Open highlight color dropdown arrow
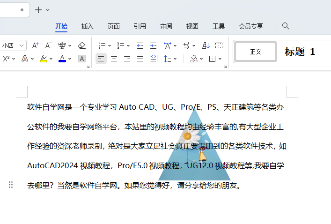 tap(51, 59)
